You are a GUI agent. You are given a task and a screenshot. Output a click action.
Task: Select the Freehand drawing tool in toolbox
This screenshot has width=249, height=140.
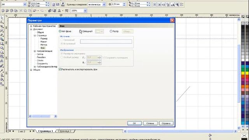(2, 35)
